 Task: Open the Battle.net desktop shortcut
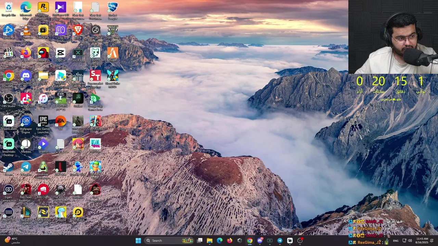pyautogui.click(x=9, y=32)
